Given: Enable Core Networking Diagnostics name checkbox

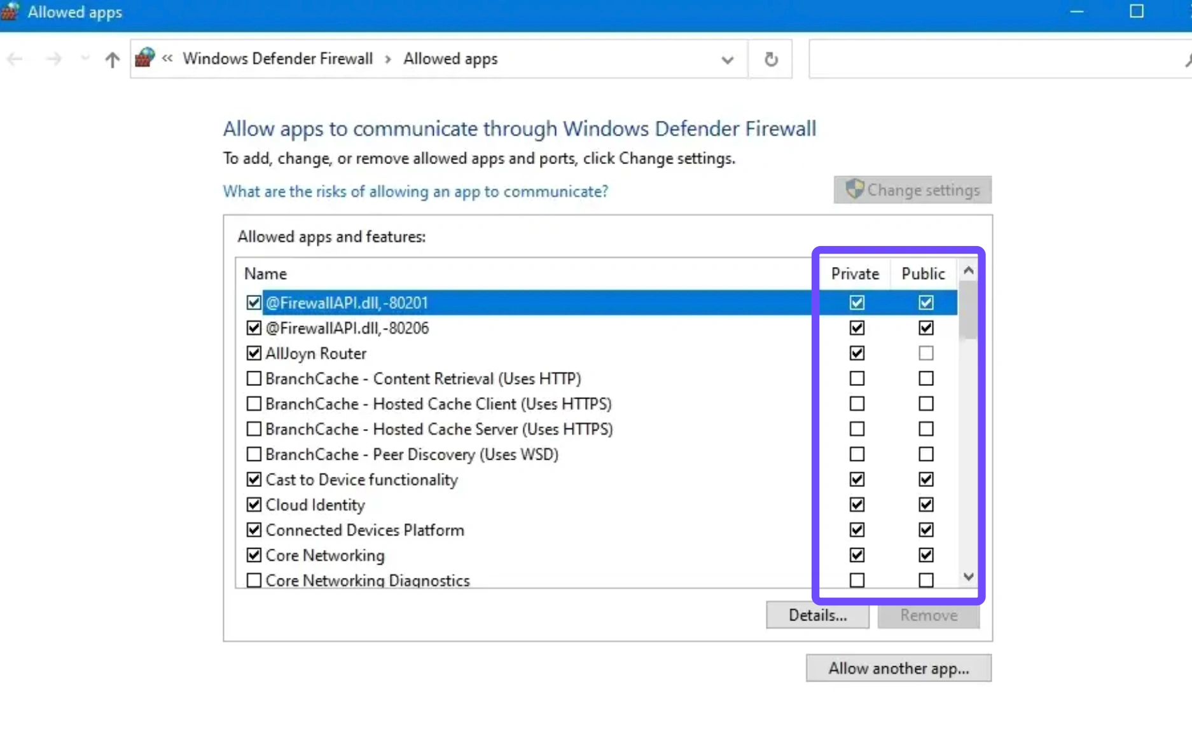Looking at the screenshot, I should click(x=254, y=580).
